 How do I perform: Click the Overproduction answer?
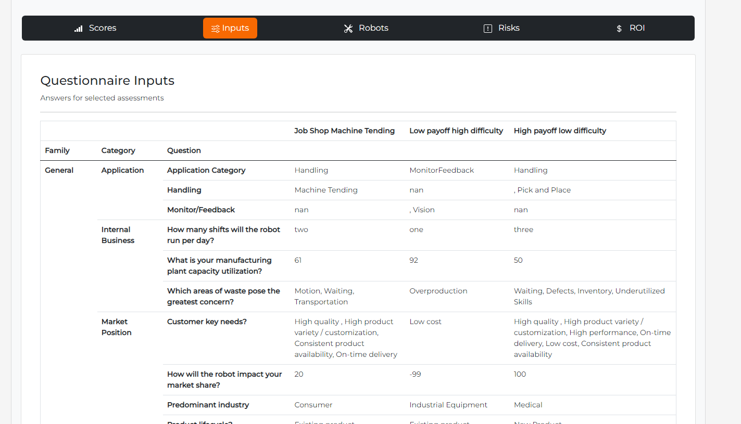coord(438,291)
